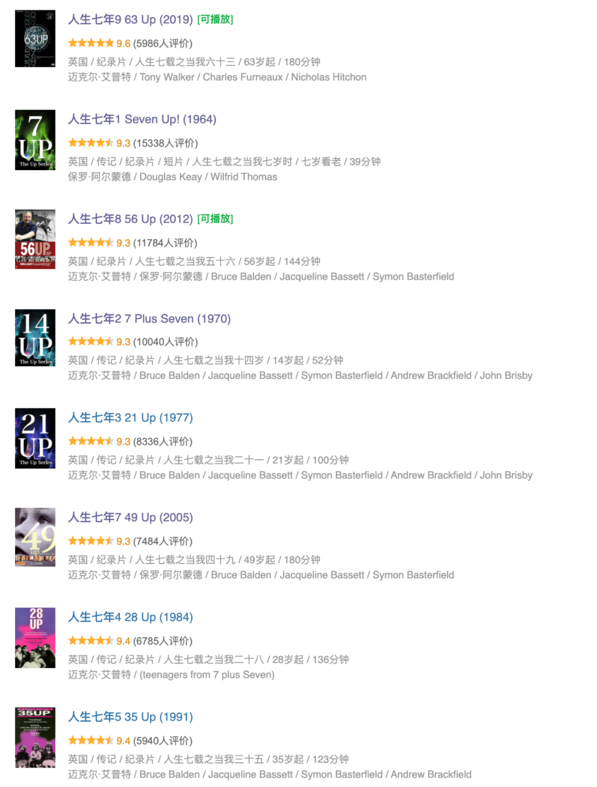This screenshot has height=787, width=597.
Task: Click the star rating of Seven Up!
Action: pos(91,143)
